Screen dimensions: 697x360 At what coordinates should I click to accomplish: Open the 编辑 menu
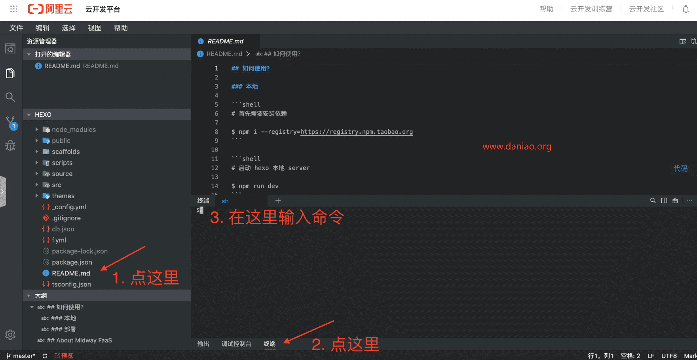[42, 28]
